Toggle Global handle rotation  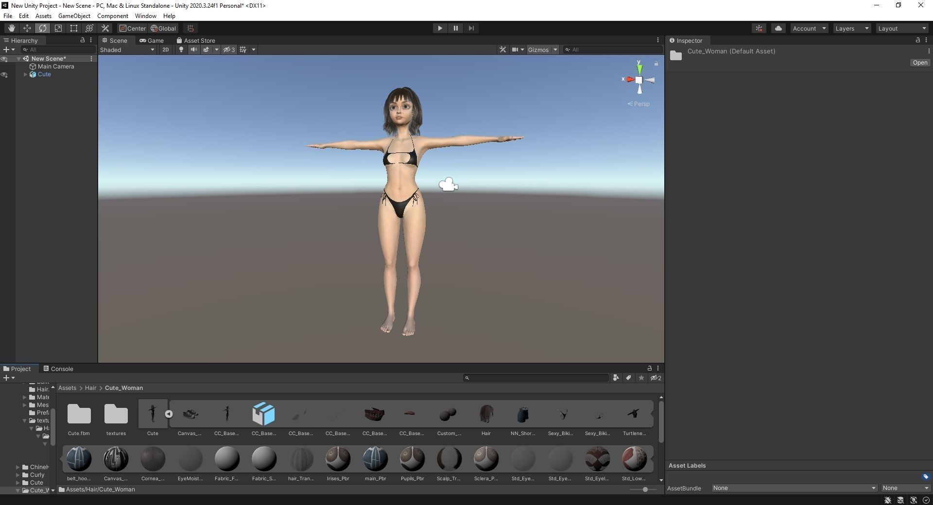163,28
